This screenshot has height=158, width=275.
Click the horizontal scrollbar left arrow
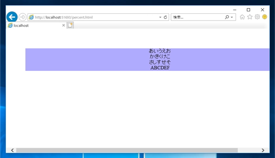click(x=12, y=150)
